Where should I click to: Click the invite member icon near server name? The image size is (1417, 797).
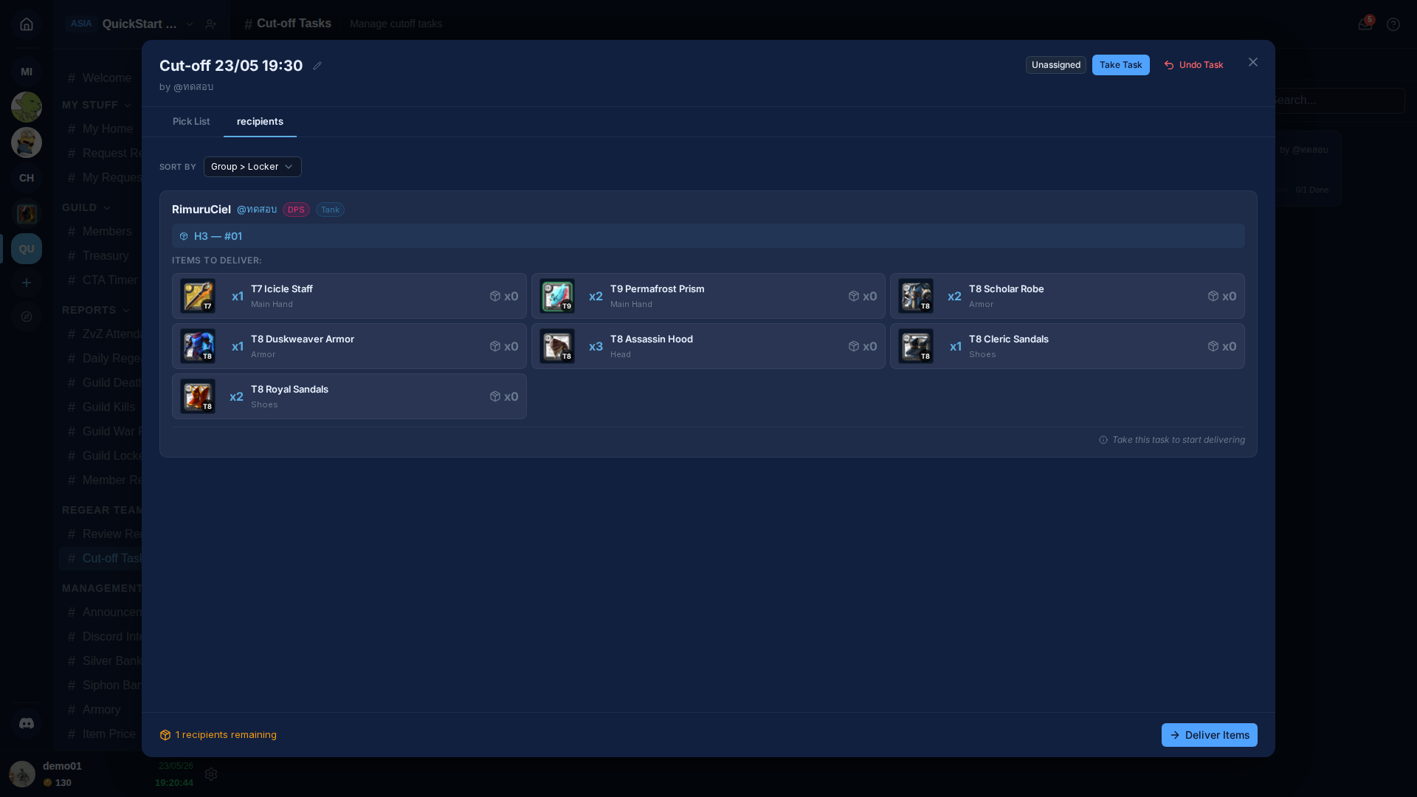[211, 24]
